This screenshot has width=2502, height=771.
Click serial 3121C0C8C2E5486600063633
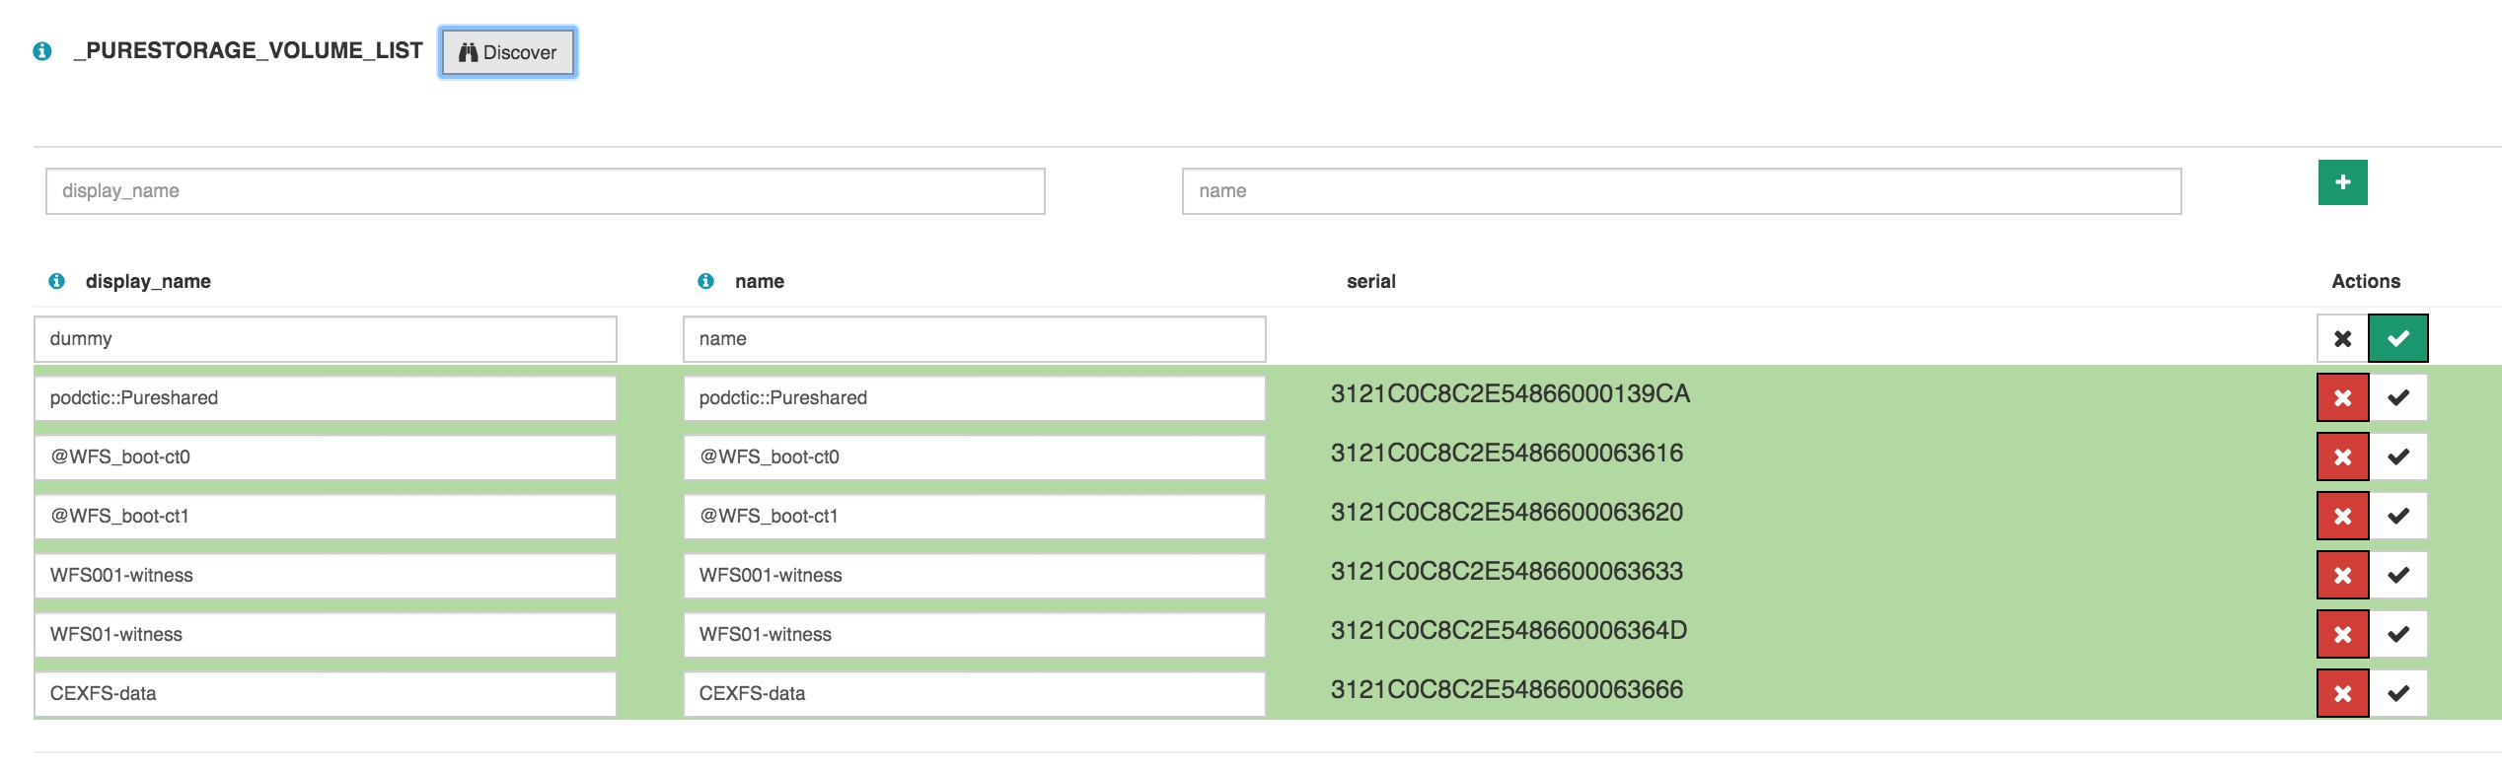click(1507, 572)
